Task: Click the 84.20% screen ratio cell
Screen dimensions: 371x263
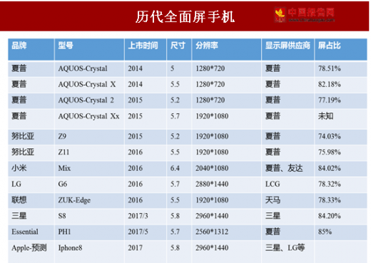Action: (341, 216)
